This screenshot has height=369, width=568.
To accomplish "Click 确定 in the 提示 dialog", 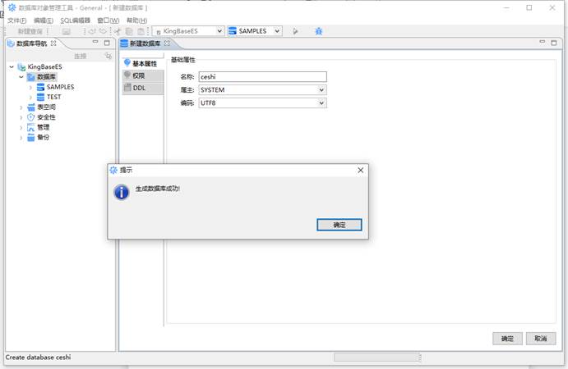I will click(x=339, y=225).
